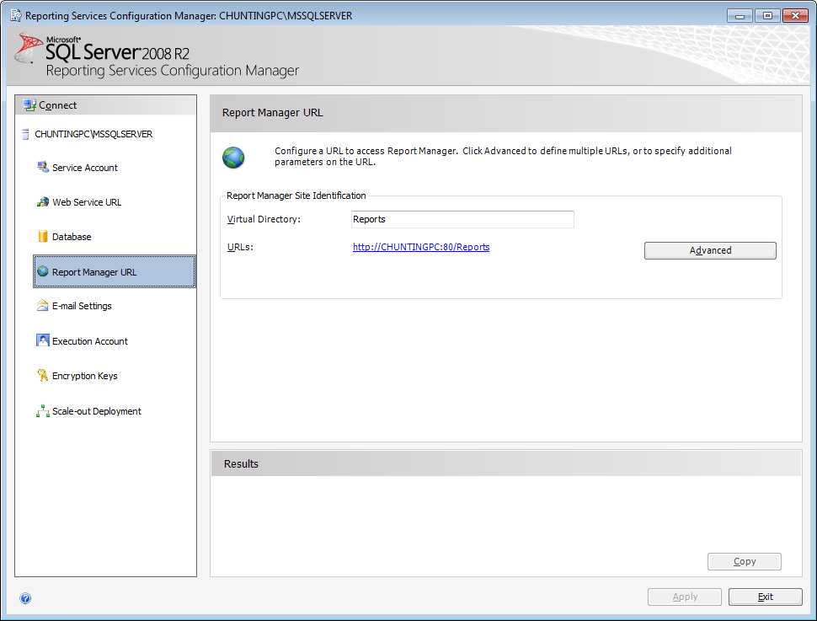Click the Scale-out Deployment network icon
This screenshot has width=817, height=621.
(x=43, y=411)
